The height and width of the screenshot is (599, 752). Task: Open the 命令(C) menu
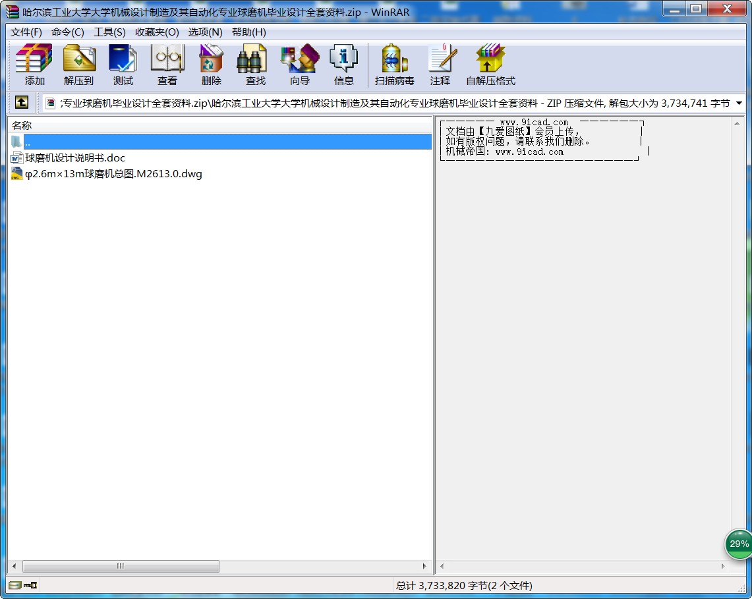pyautogui.click(x=68, y=32)
